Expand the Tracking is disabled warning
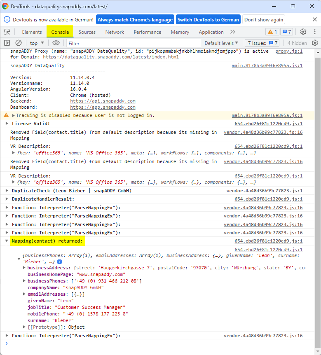 [13, 115]
